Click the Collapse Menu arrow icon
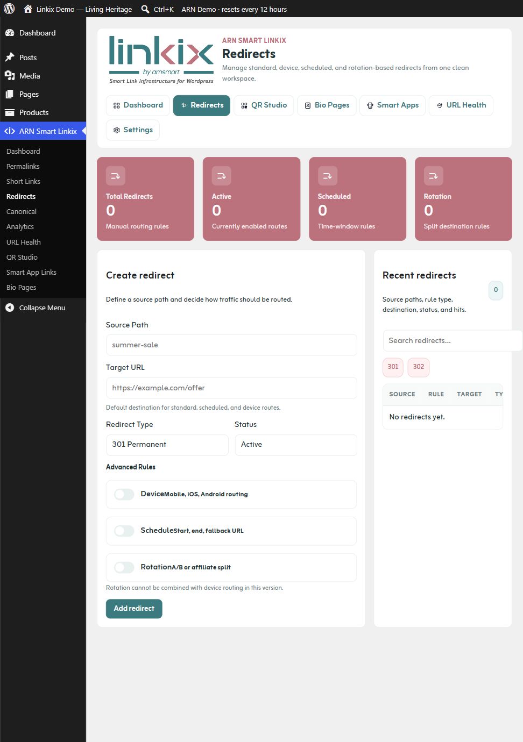Viewport: 523px width, 742px height. tap(10, 308)
